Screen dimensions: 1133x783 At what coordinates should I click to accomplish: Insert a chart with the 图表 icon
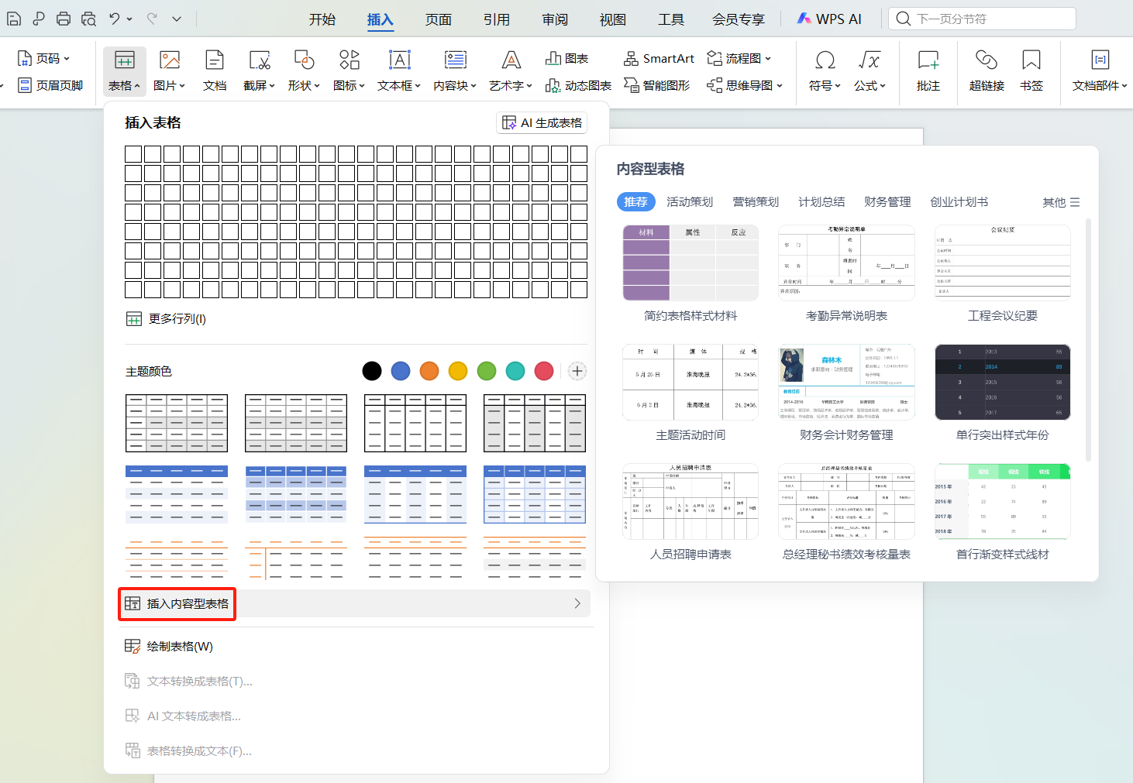566,58
